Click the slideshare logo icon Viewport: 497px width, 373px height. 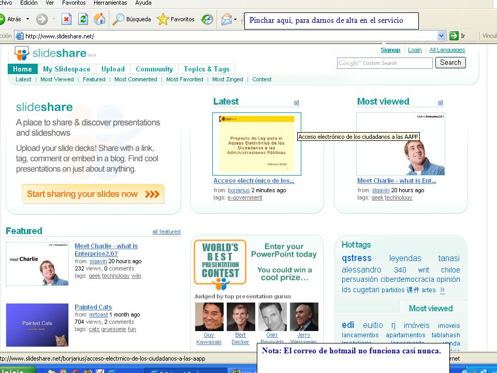pos(22,53)
